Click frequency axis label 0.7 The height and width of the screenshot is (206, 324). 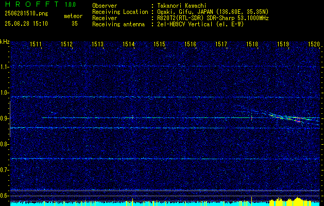[x=5, y=170]
